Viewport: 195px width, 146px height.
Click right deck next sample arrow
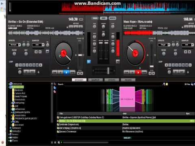(189, 52)
